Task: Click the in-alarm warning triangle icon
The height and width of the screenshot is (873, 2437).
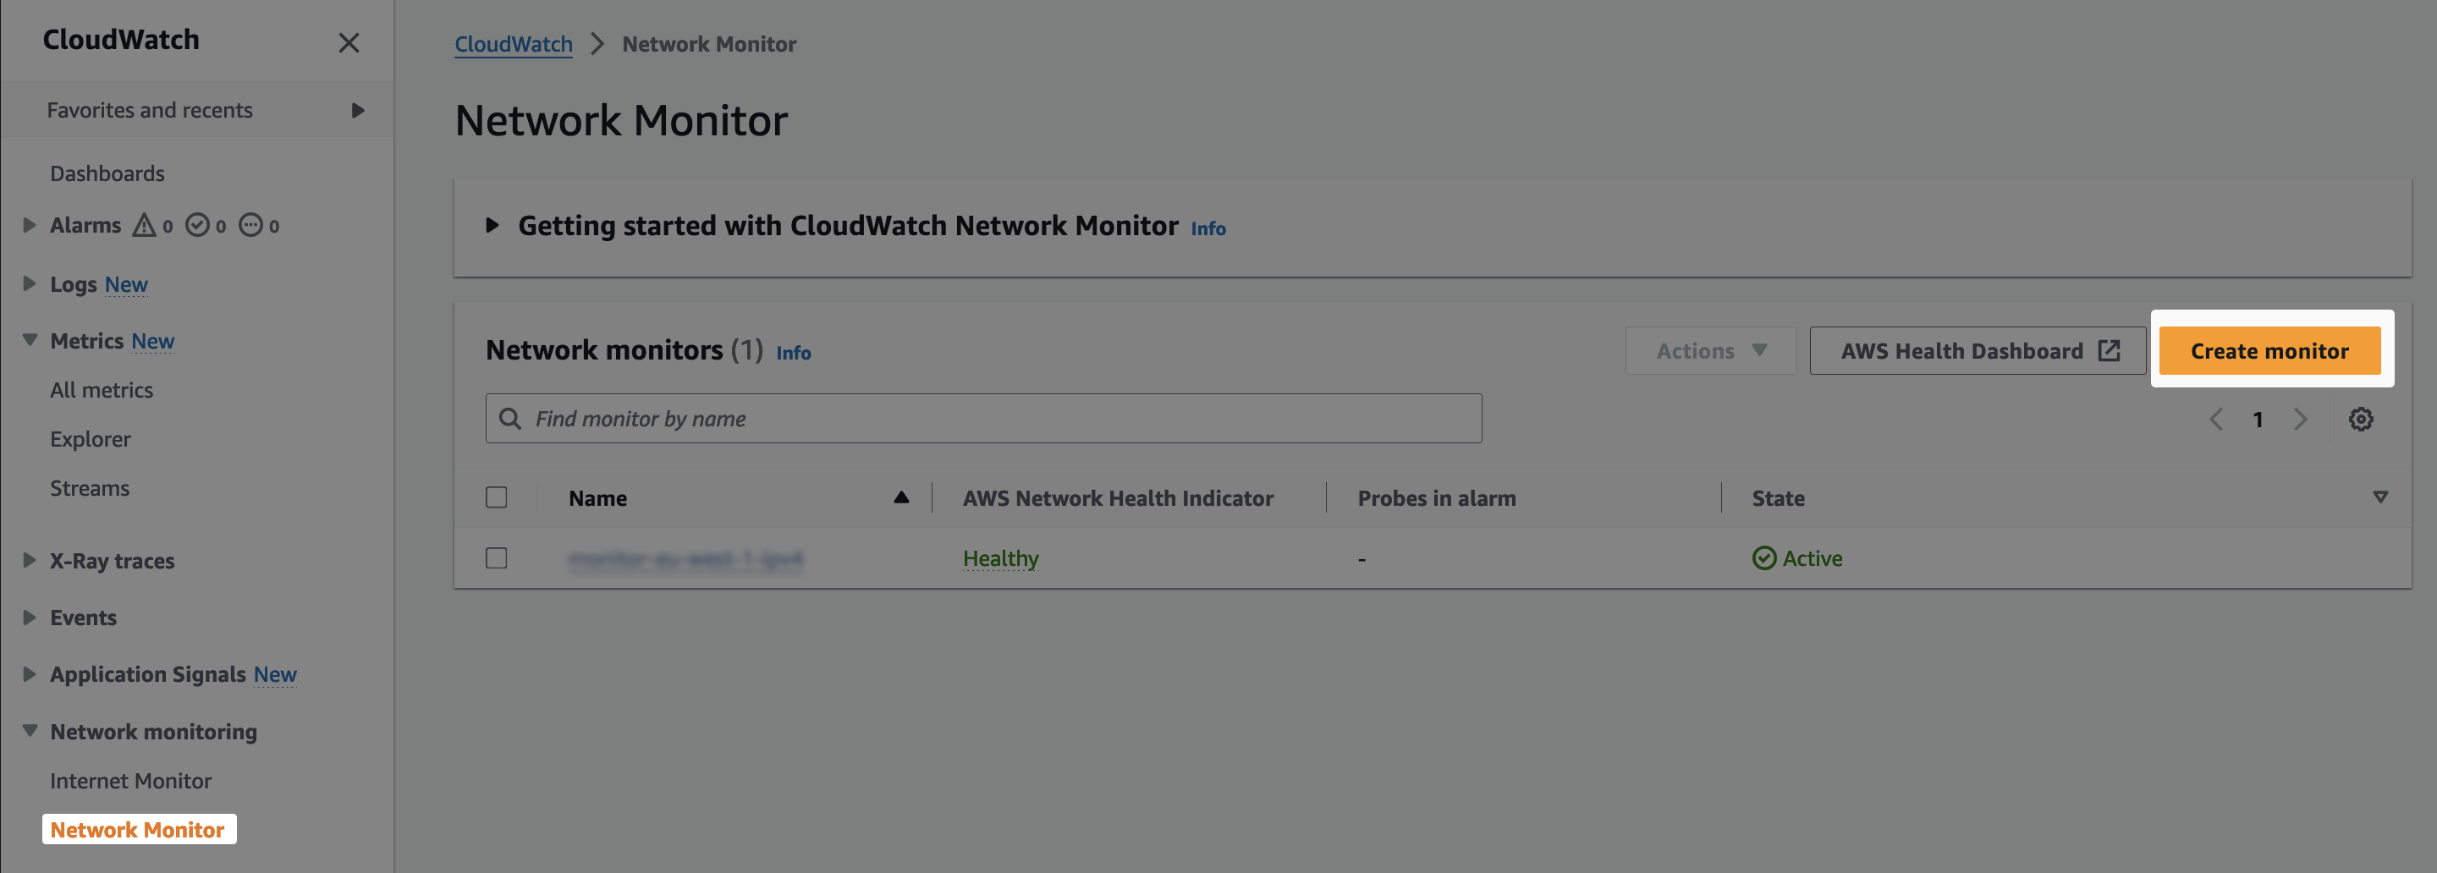Action: tap(144, 225)
